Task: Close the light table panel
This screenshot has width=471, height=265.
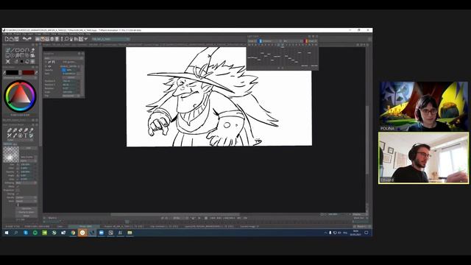Action: [317, 36]
